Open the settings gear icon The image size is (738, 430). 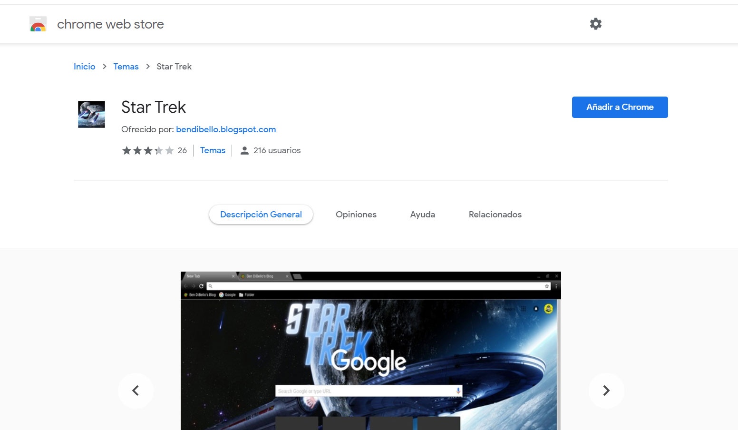click(x=596, y=24)
